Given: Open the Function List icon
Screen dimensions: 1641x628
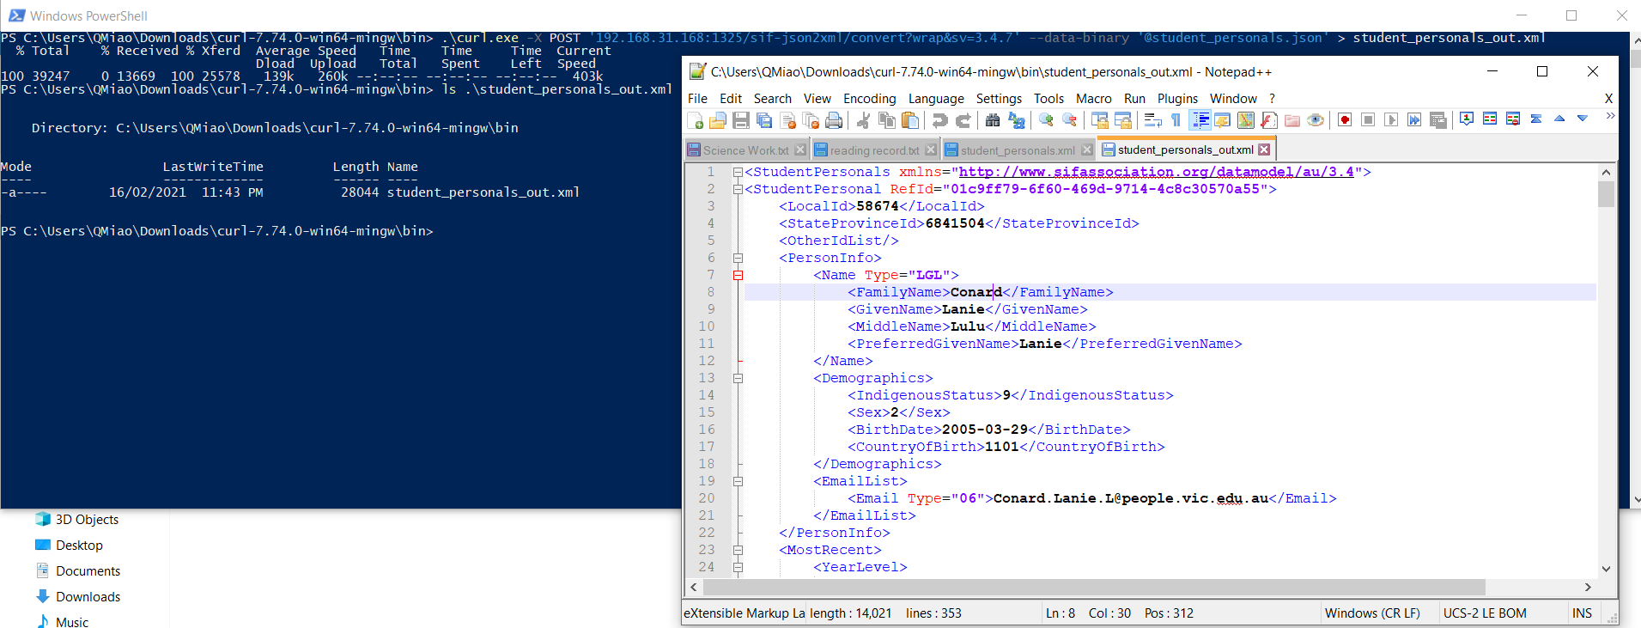Looking at the screenshot, I should tap(1269, 120).
